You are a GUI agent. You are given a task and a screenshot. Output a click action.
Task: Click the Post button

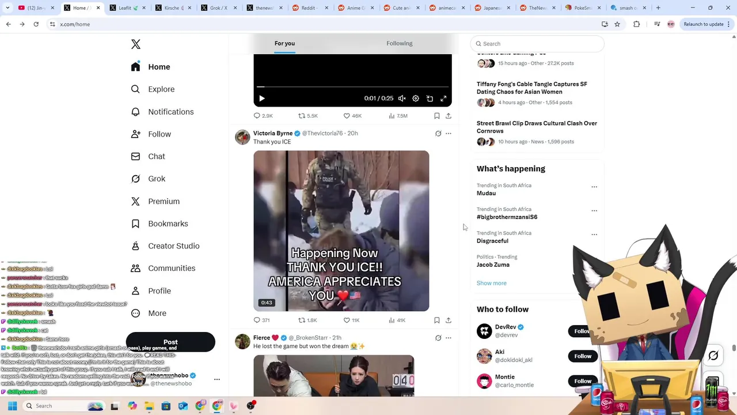pyautogui.click(x=170, y=342)
